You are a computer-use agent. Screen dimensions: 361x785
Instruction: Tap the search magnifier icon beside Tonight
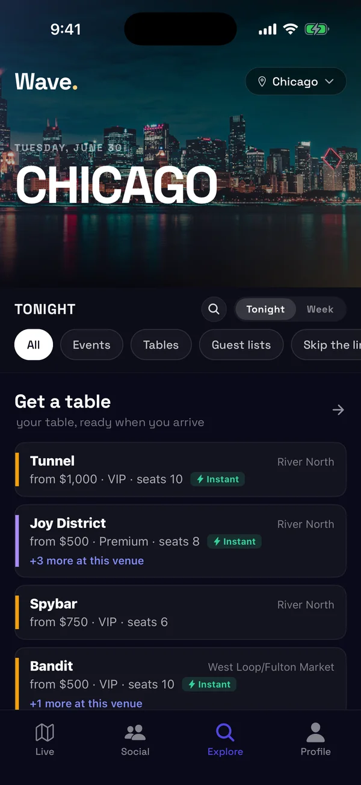coord(214,309)
